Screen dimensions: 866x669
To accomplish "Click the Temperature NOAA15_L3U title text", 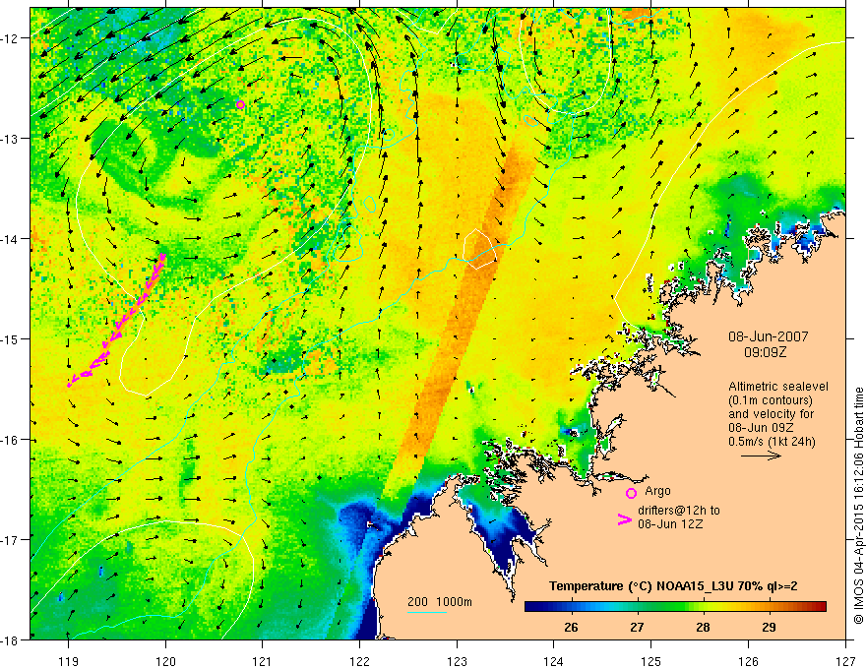I will (x=673, y=586).
